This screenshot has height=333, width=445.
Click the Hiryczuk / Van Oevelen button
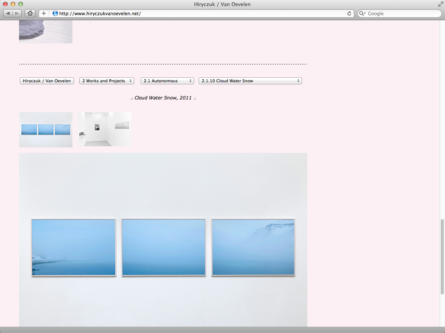[47, 81]
